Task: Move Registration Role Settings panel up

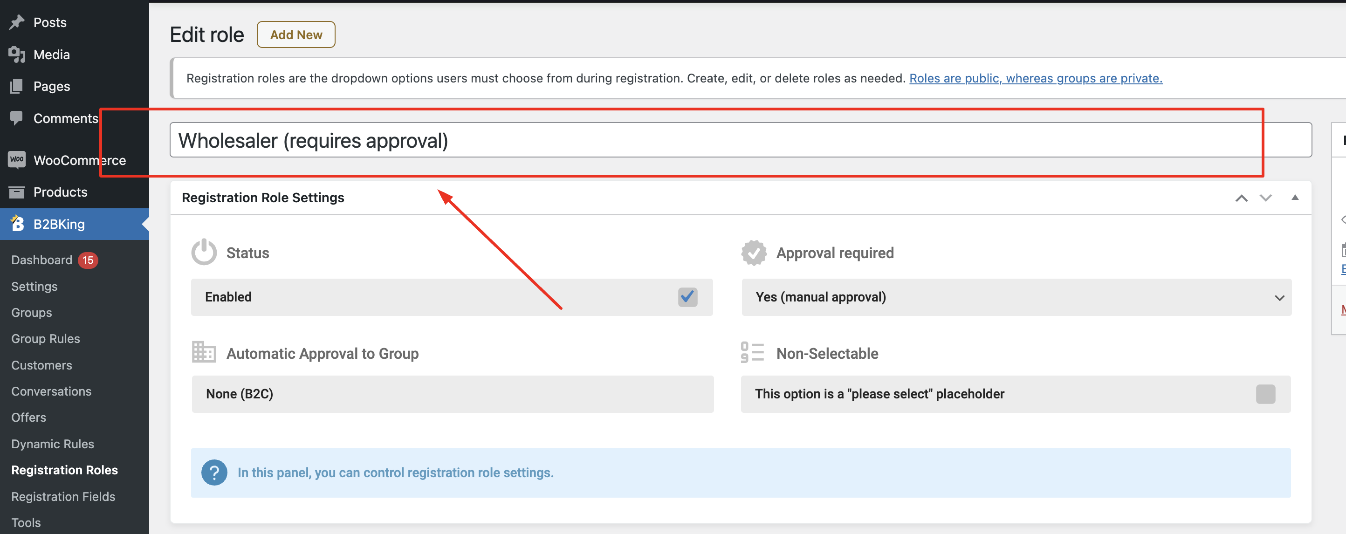Action: coord(1242,198)
